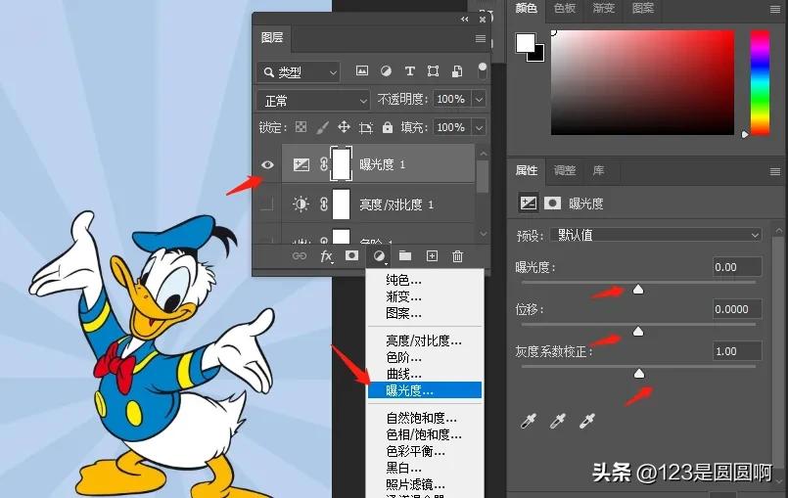Collapse the layers panel double arrows

[x=464, y=20]
